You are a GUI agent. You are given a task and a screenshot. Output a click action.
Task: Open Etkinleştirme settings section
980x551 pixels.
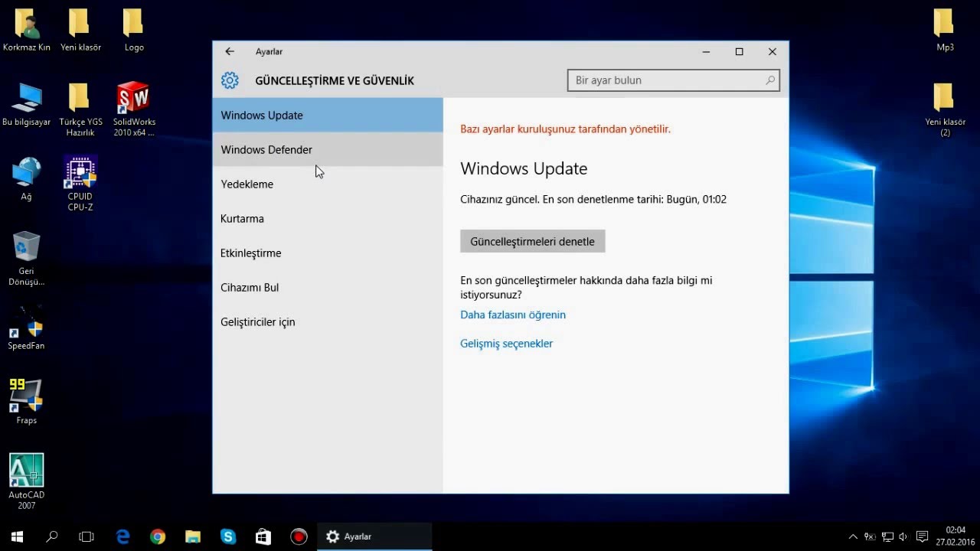pos(328,253)
